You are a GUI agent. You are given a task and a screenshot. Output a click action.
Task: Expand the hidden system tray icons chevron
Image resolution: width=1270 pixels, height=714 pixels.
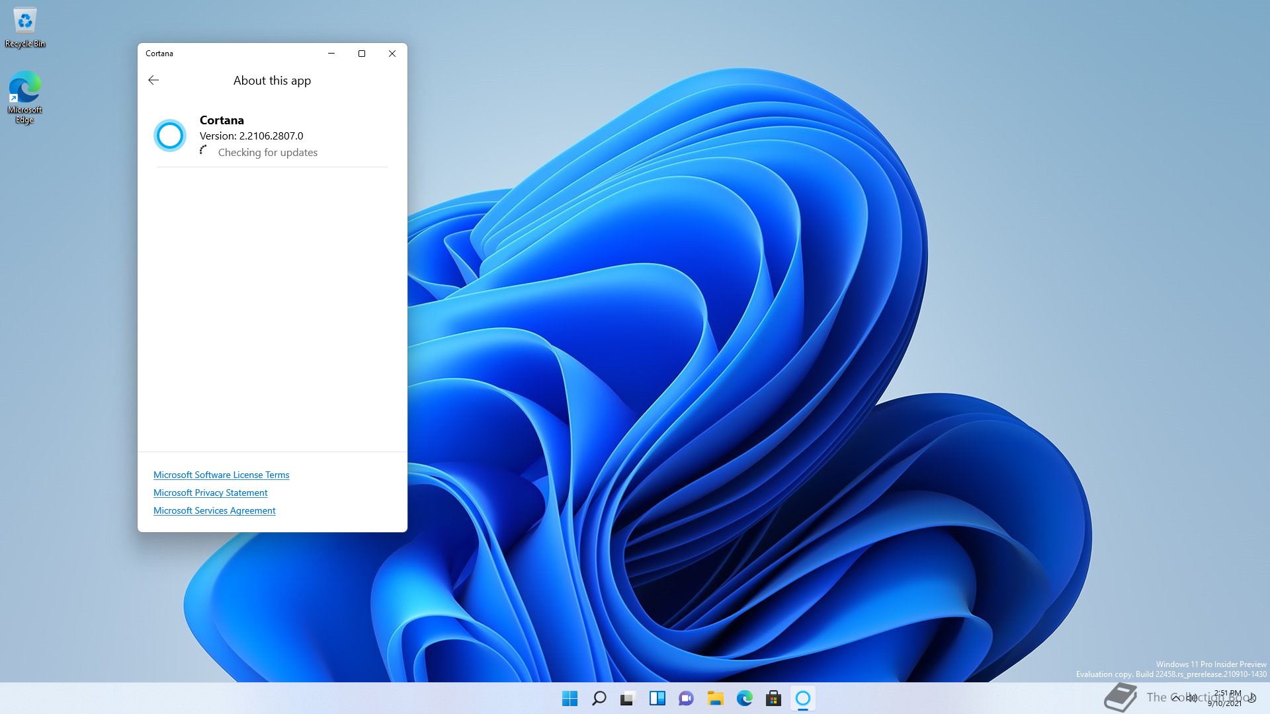click(1175, 698)
